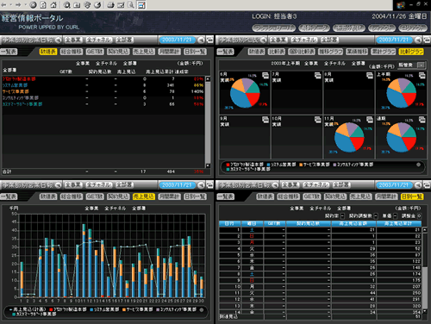Expand the top-left panel title dropdown arrow
Viewport: 431px width, 324px height.
(59, 40)
